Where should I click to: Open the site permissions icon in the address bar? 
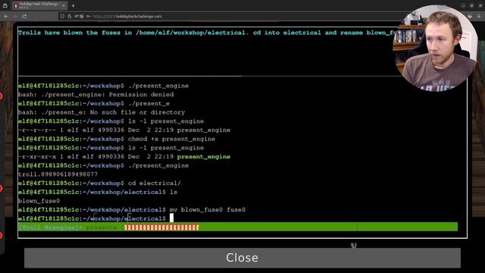point(79,16)
